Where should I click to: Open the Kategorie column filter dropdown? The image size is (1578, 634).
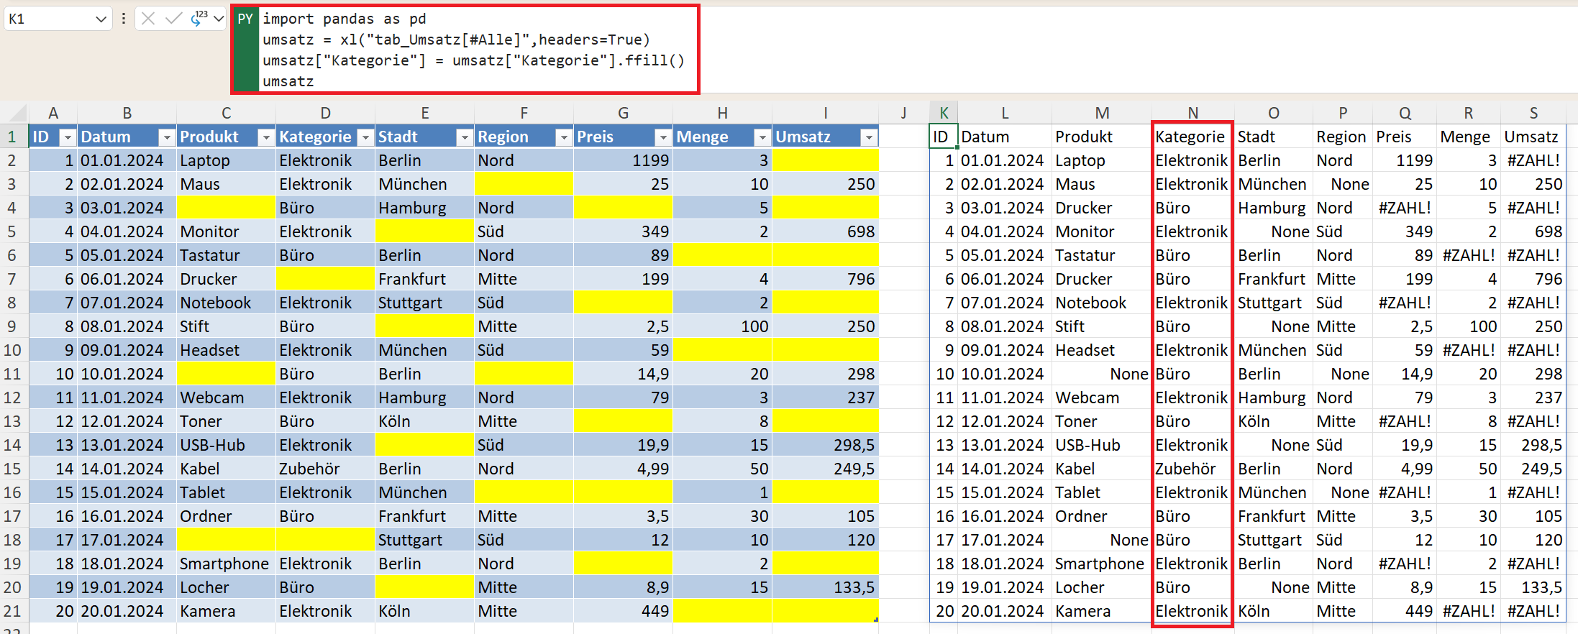tap(365, 137)
